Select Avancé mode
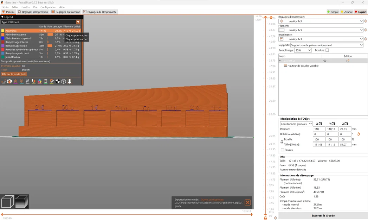Screen dimensions: 368x220 point(347,12)
